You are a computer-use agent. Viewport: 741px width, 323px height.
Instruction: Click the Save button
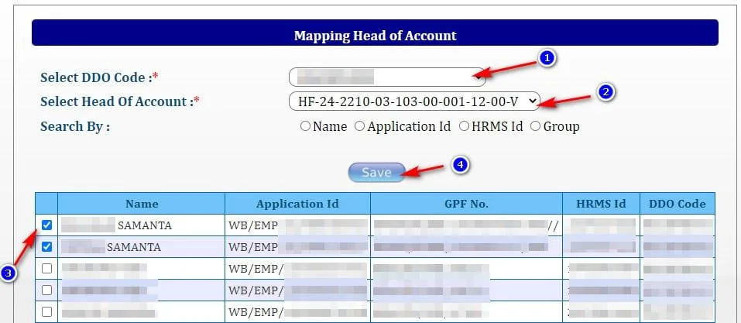click(376, 173)
